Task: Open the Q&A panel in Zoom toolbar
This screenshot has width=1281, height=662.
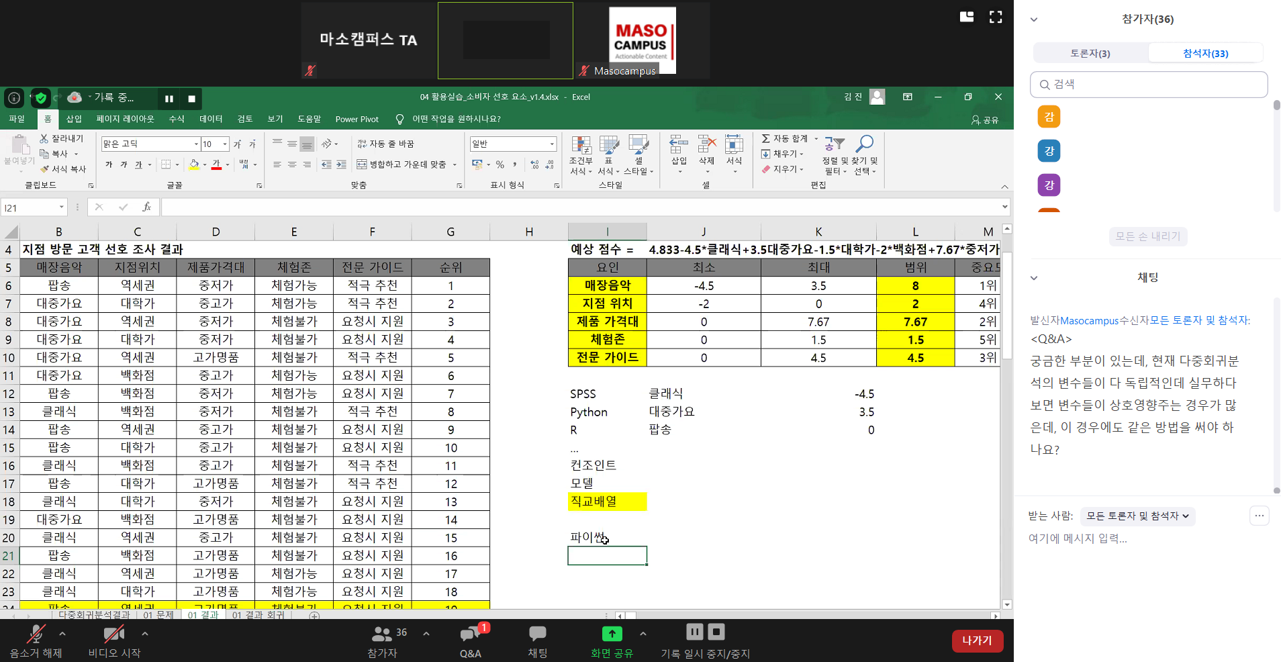Action: point(471,634)
